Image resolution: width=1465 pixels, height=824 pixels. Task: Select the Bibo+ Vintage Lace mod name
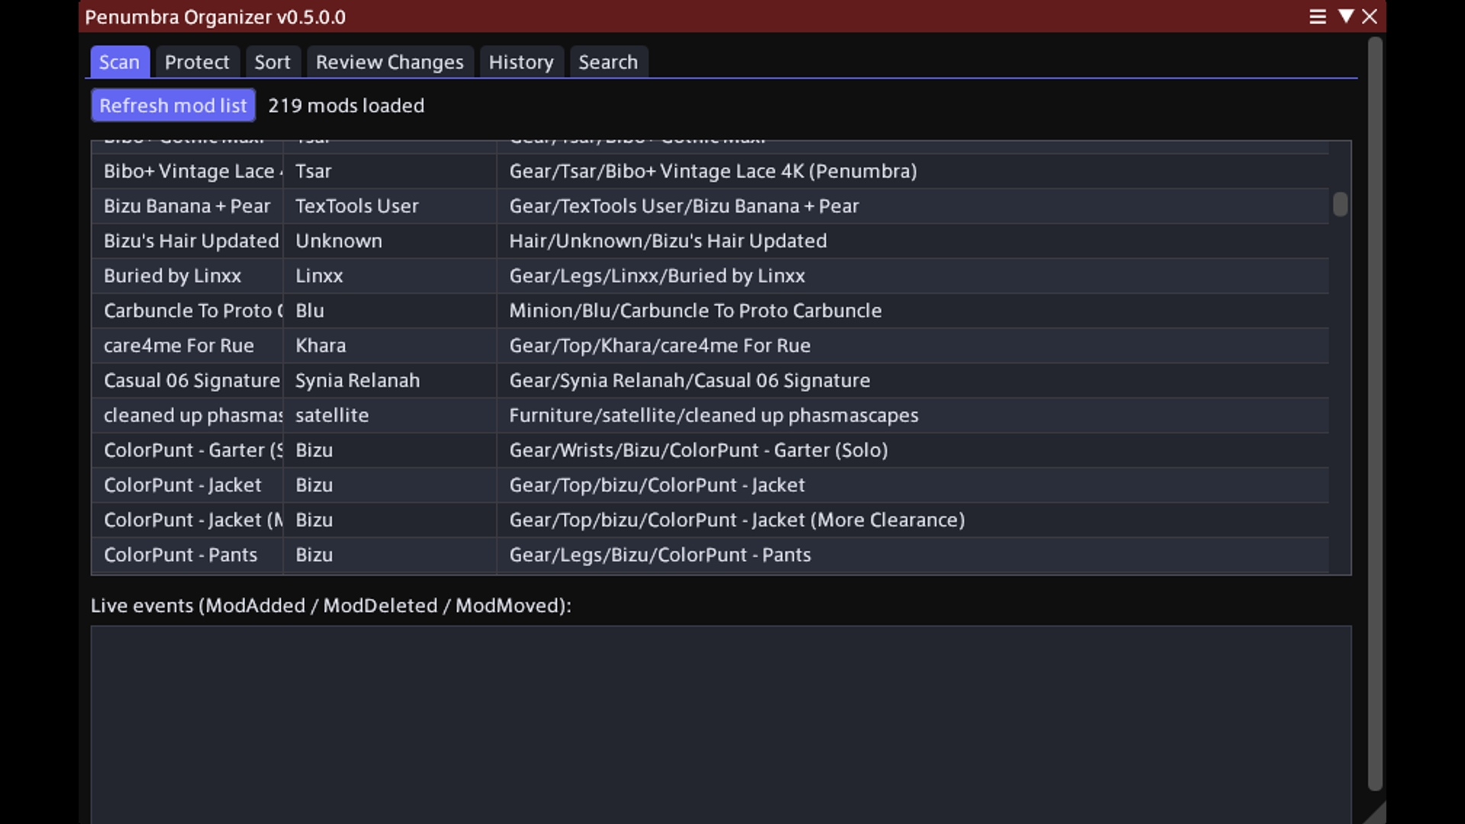[193, 171]
